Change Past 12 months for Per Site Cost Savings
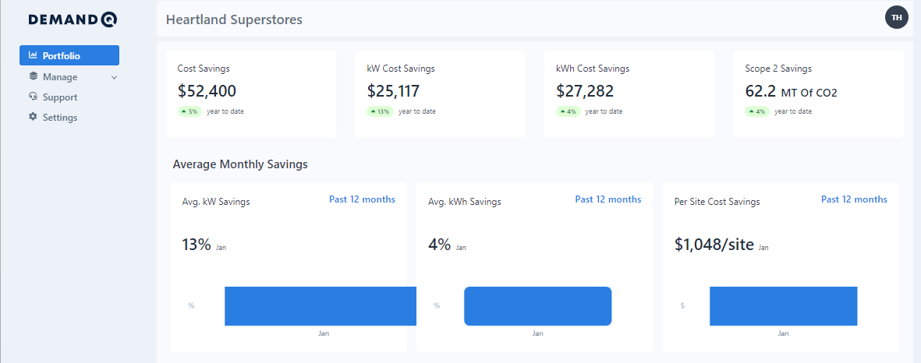921x363 pixels. (x=854, y=199)
